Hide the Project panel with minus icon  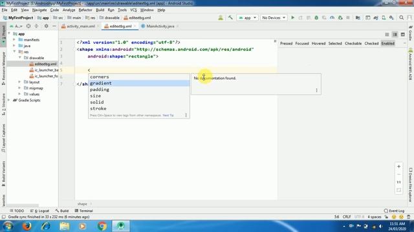[54, 26]
